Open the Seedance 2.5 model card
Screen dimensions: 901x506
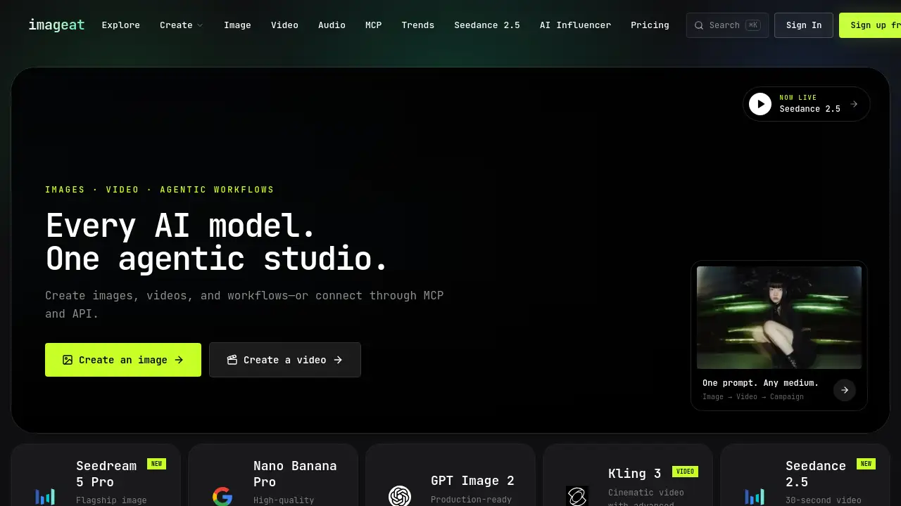tap(805, 475)
